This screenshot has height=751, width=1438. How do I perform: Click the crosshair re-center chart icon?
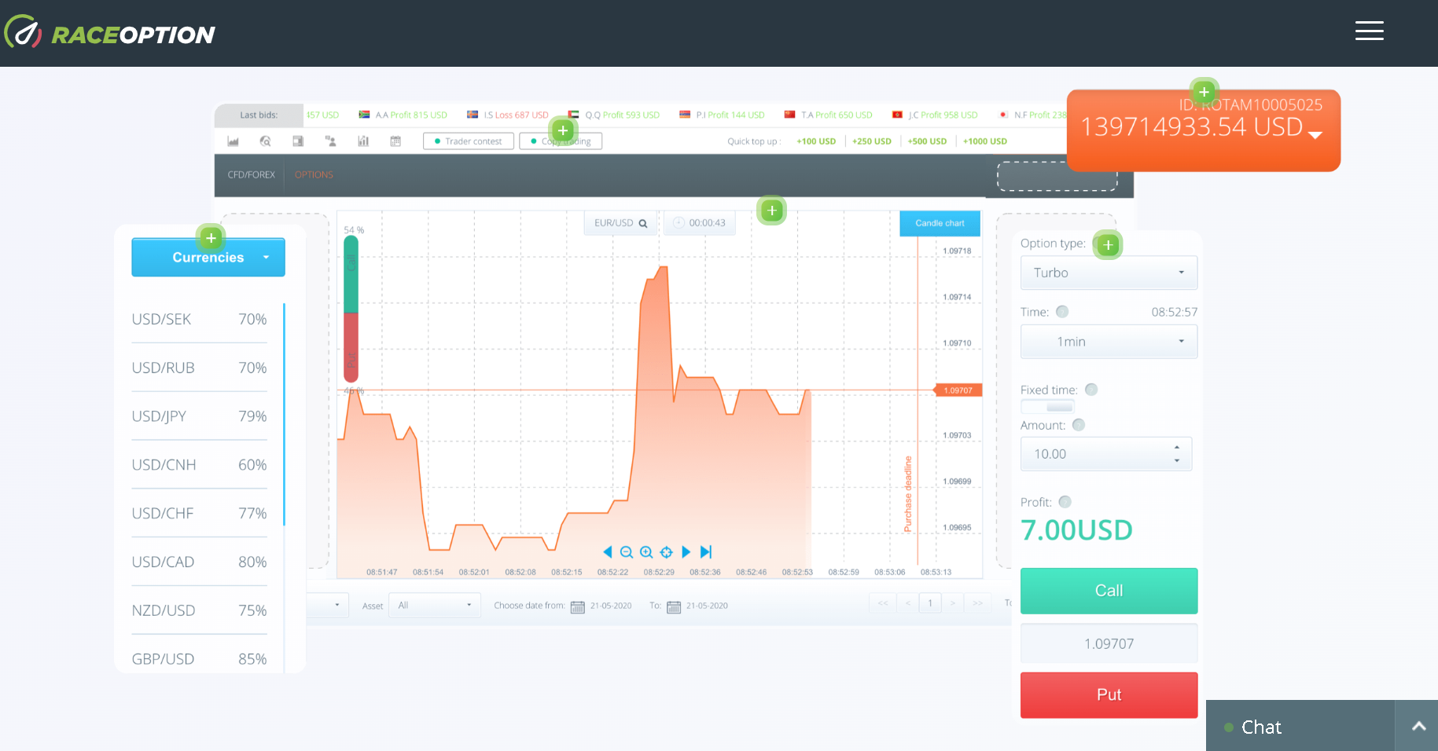pyautogui.click(x=666, y=552)
